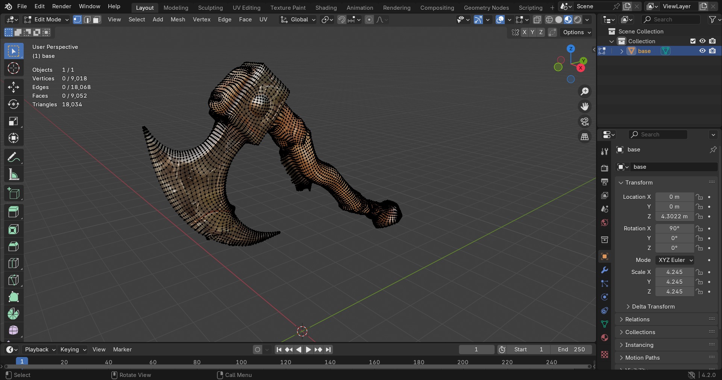Select the Select Box tool
The image size is (722, 380).
pos(14,51)
